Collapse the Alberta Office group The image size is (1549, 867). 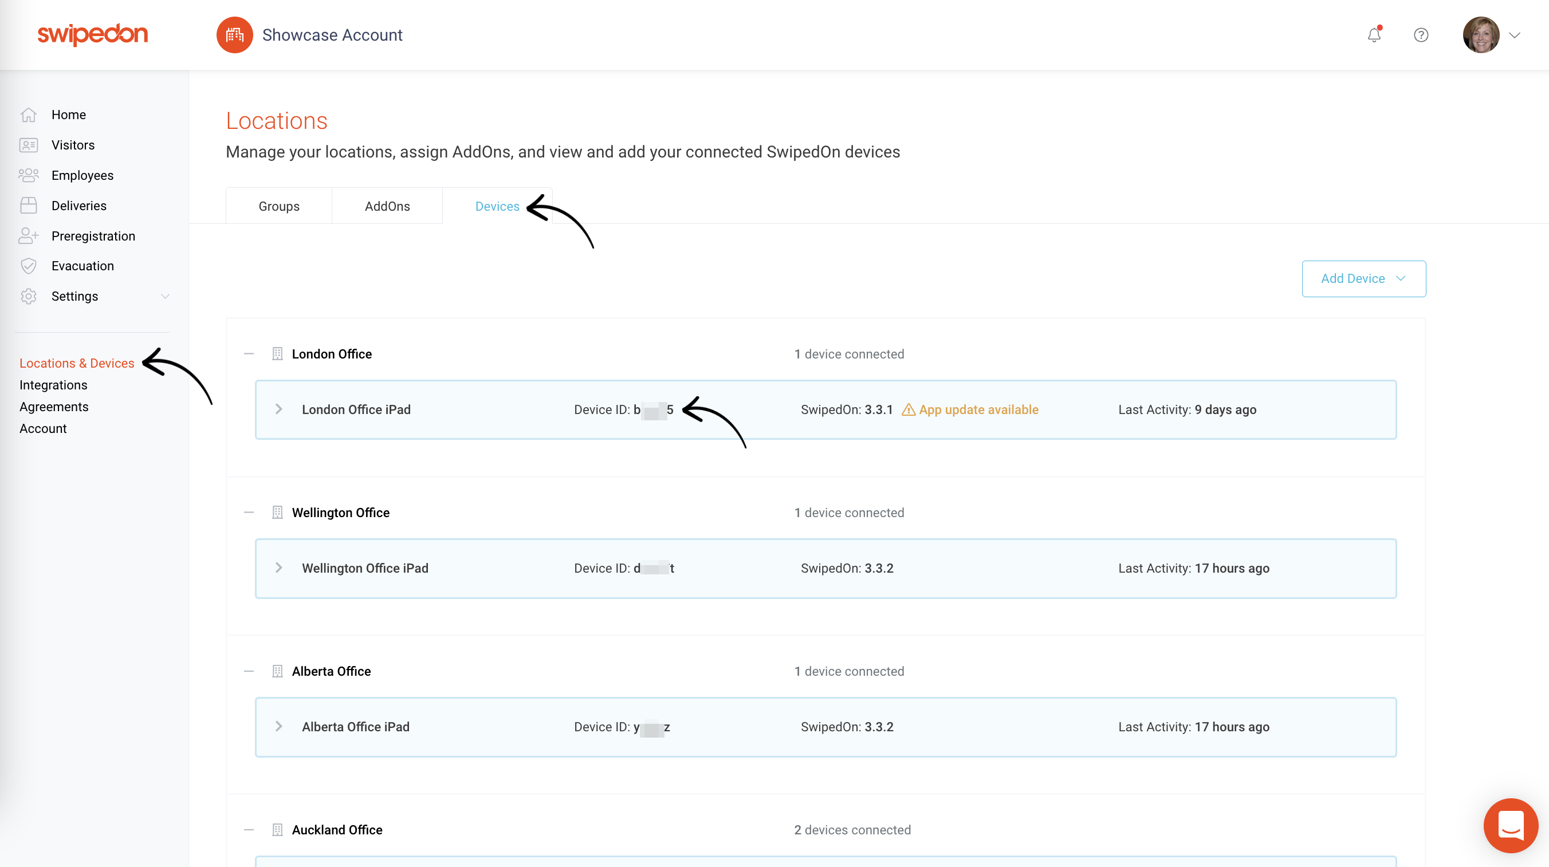coord(249,671)
